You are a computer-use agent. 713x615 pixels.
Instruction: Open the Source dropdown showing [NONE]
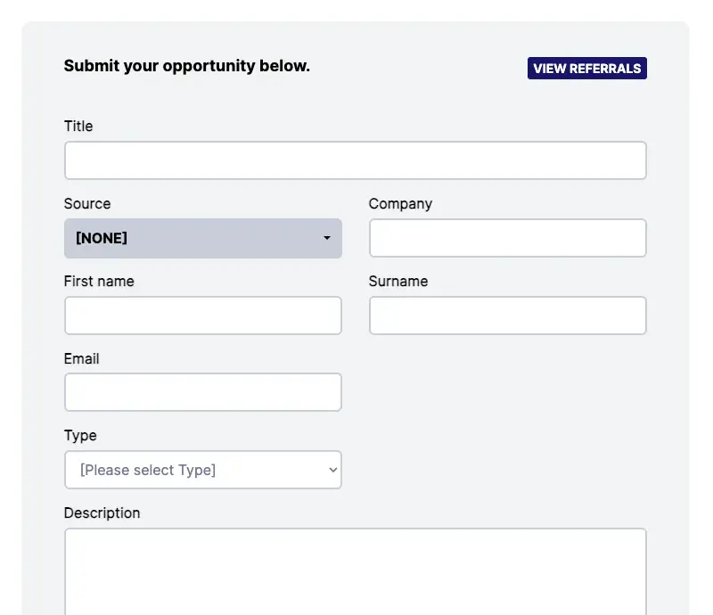pyautogui.click(x=202, y=239)
